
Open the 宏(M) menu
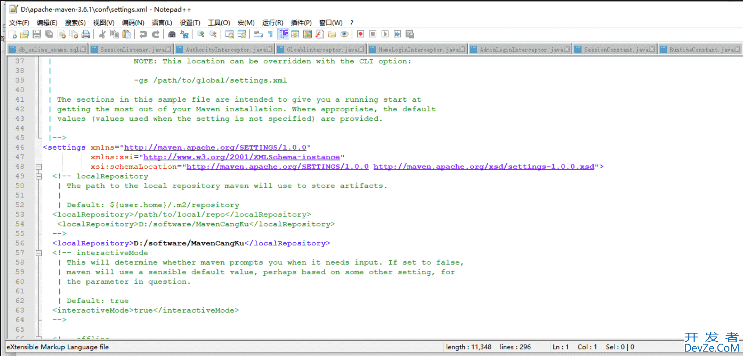tap(246, 23)
